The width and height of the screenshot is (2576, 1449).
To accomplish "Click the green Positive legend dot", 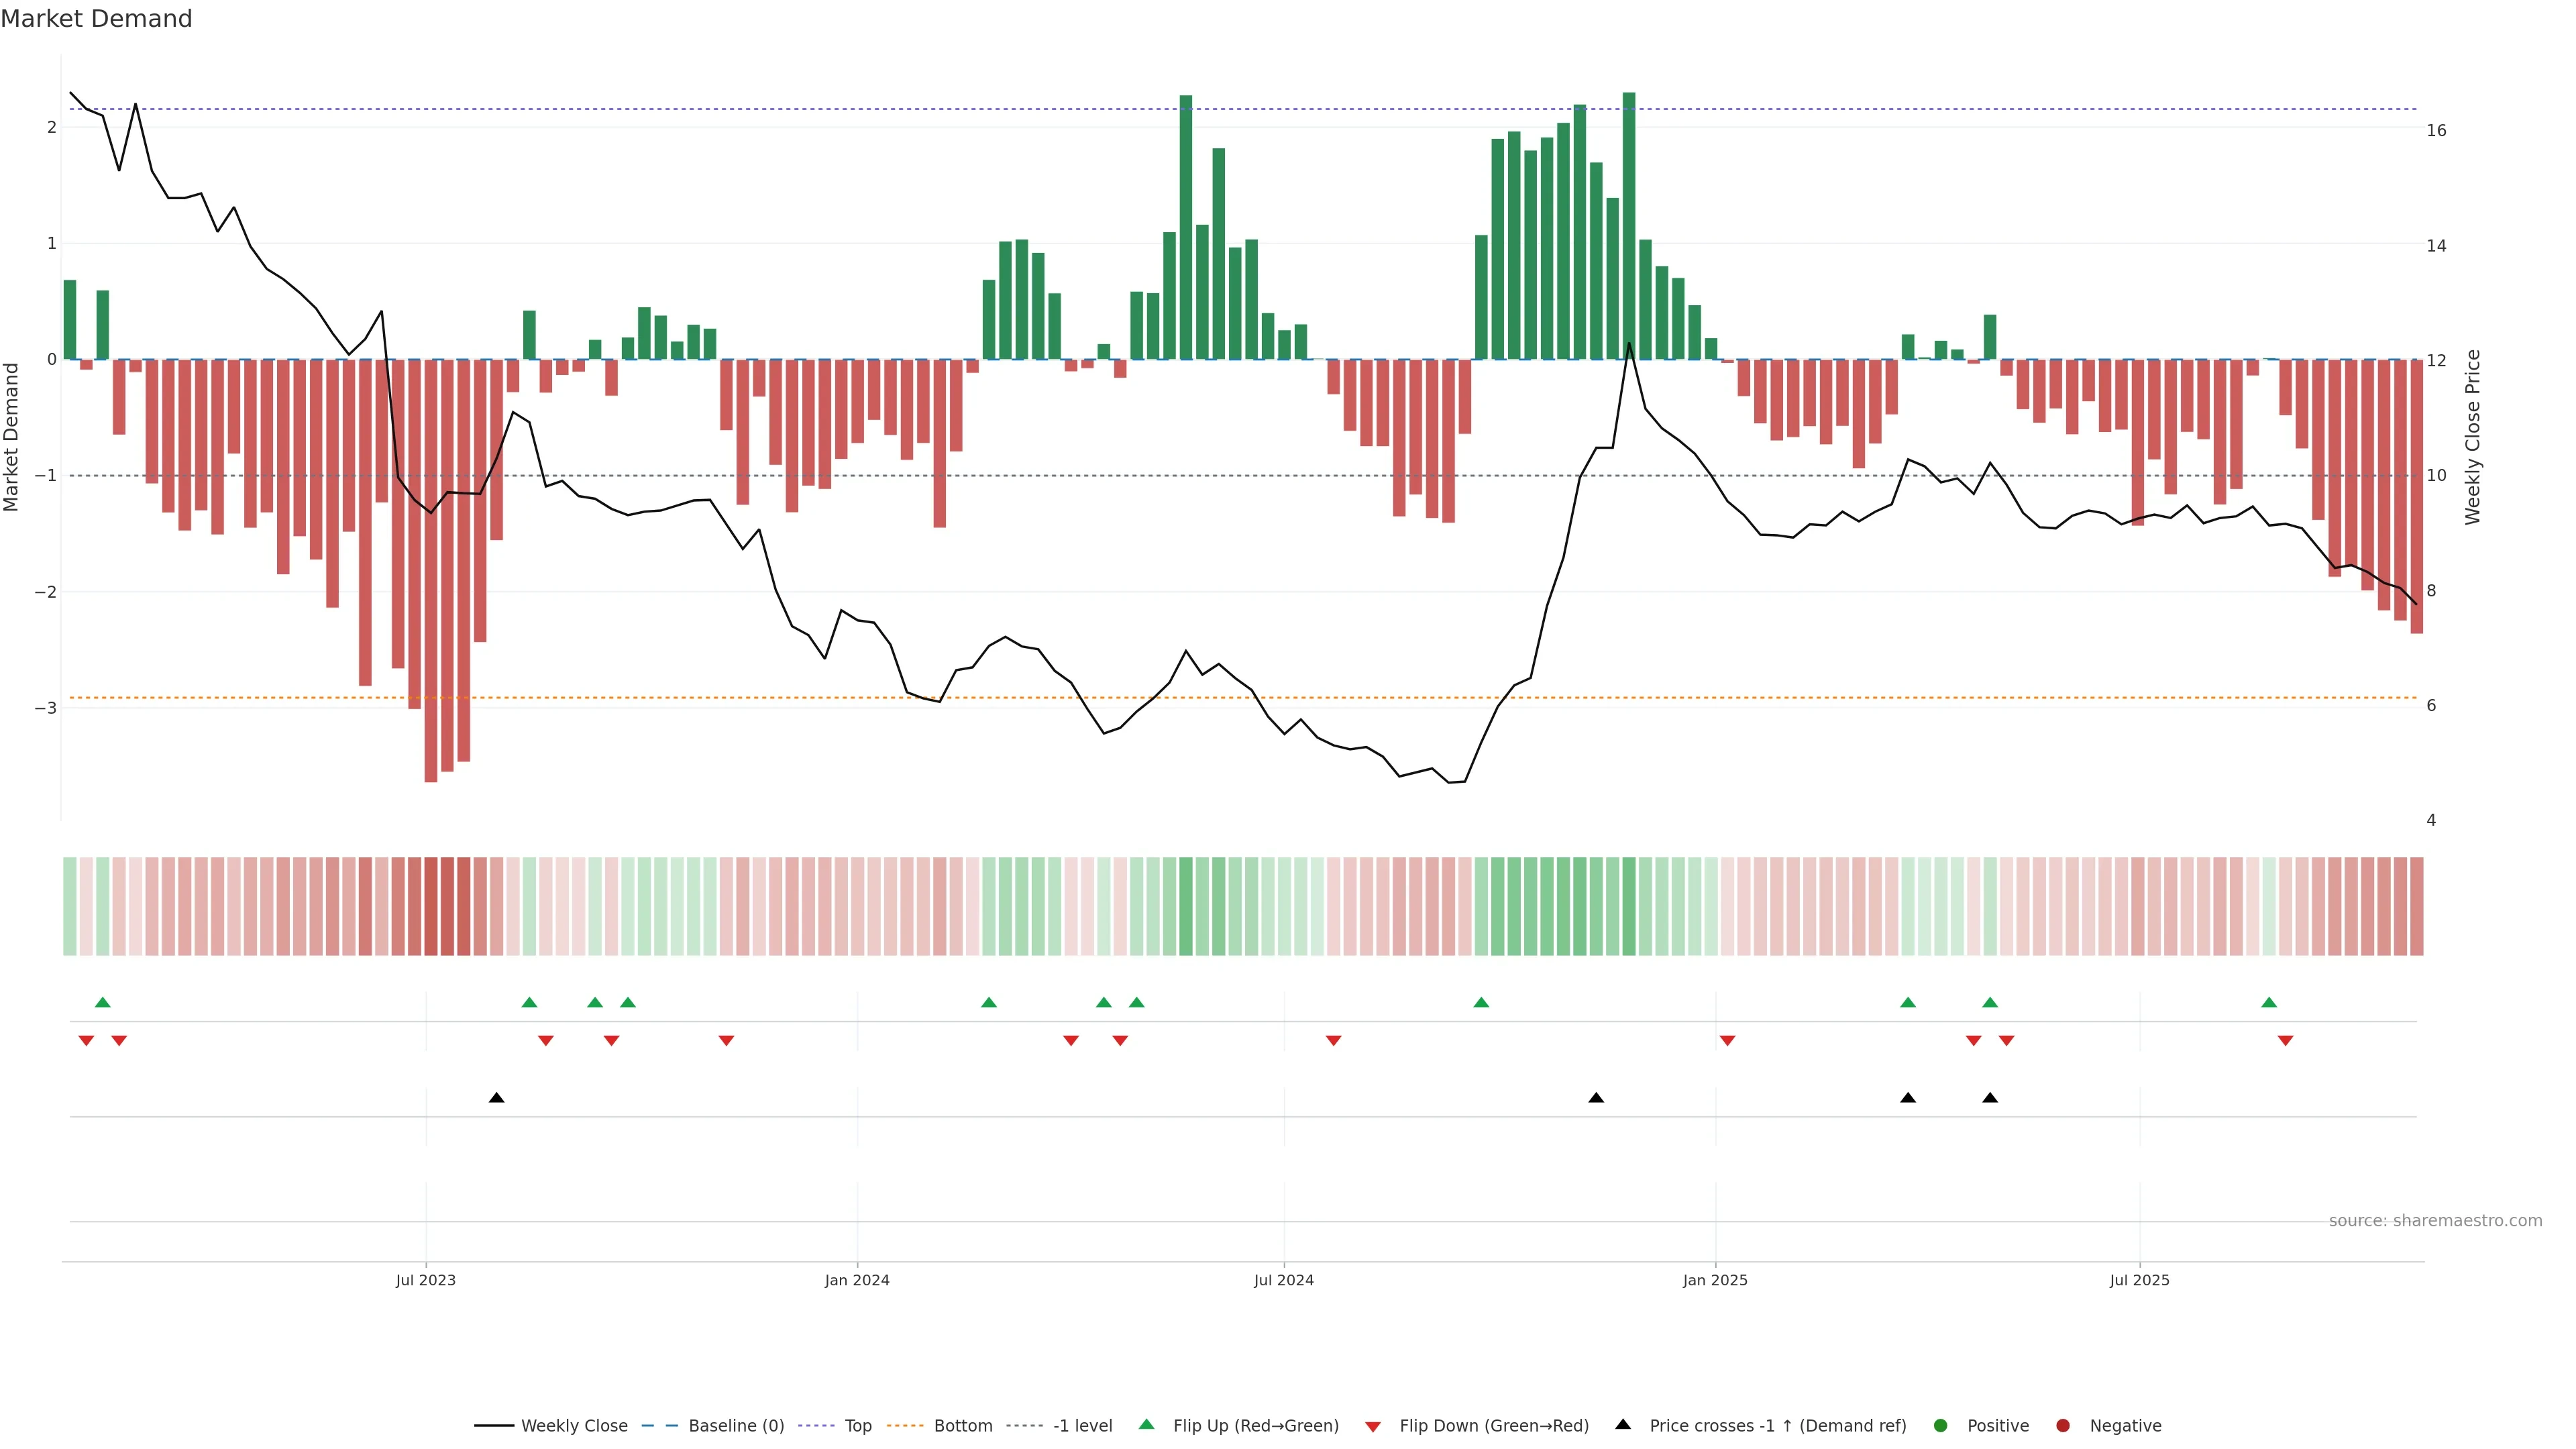I will [x=1941, y=1426].
